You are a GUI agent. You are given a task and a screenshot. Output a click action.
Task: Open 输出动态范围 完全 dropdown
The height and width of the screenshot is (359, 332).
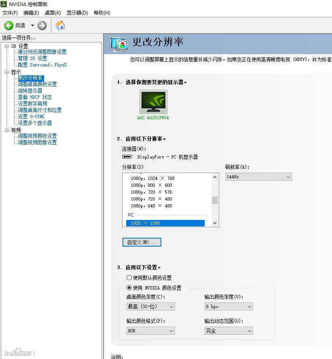(229, 331)
